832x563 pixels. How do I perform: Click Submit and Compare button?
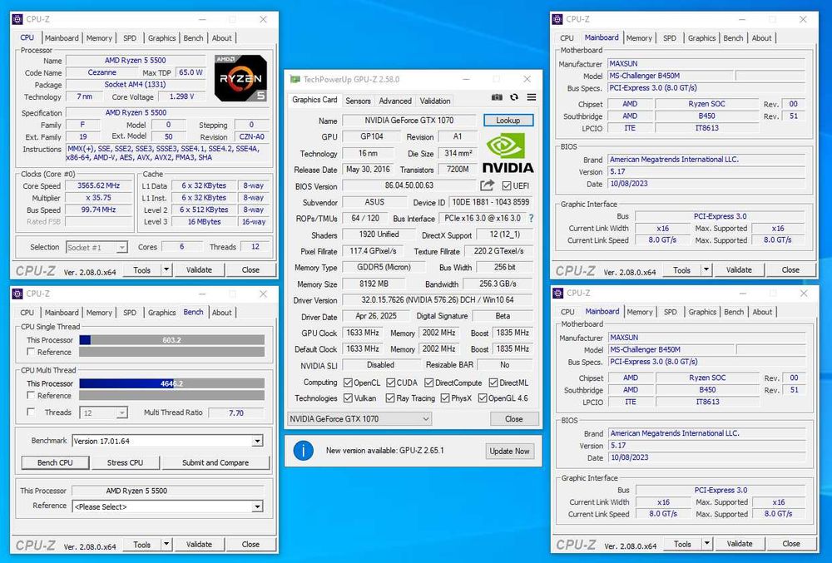[215, 462]
